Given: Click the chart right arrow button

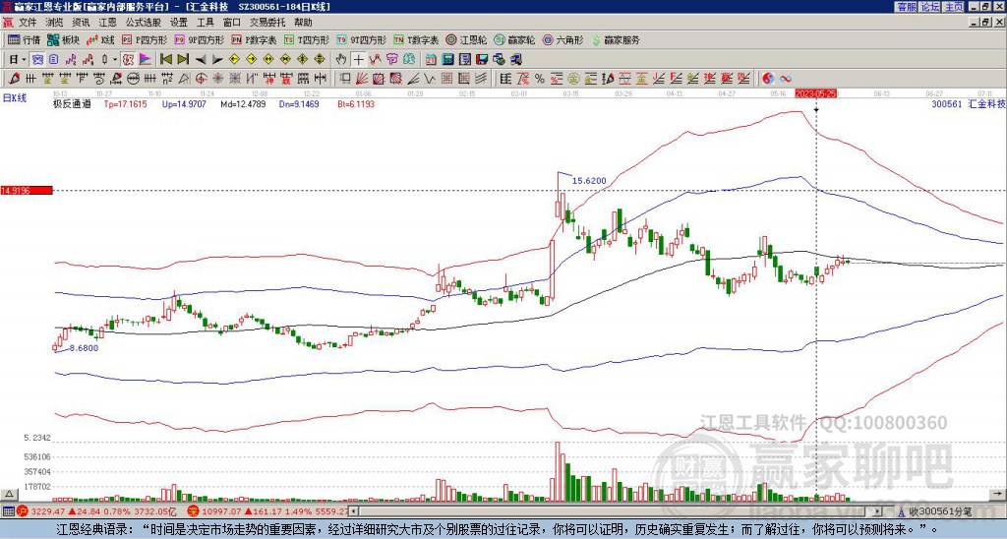Looking at the screenshot, I should [998, 494].
